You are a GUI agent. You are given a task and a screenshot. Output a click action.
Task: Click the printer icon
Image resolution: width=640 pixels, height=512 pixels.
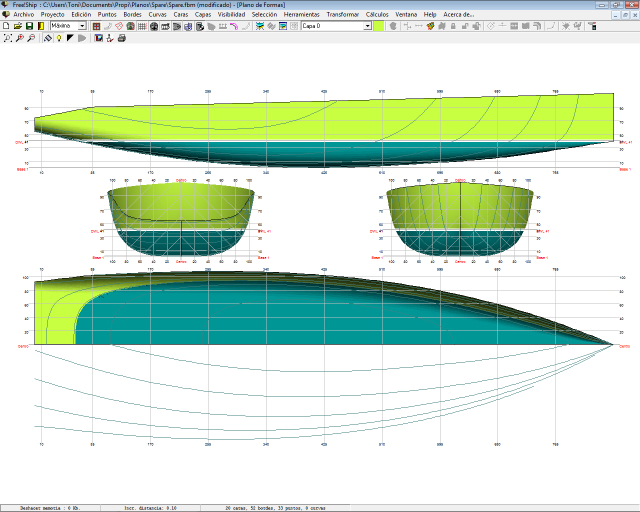point(121,38)
